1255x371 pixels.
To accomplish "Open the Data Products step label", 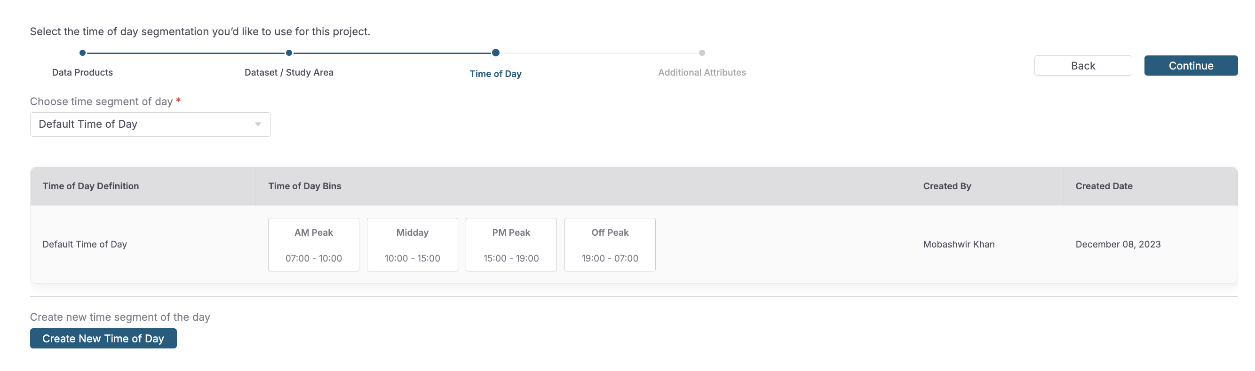I will 82,72.
